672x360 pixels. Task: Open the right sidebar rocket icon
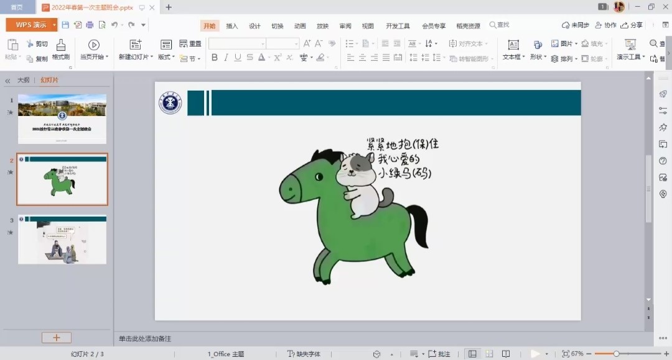(663, 94)
